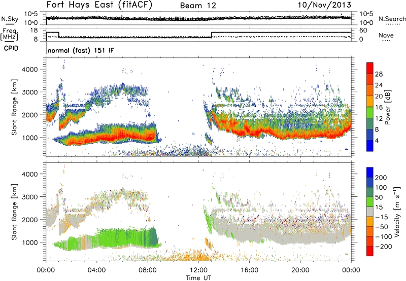Click the '4' tick on the Power colorbar
The height and width of the screenshot is (281, 406).
[x=377, y=140]
